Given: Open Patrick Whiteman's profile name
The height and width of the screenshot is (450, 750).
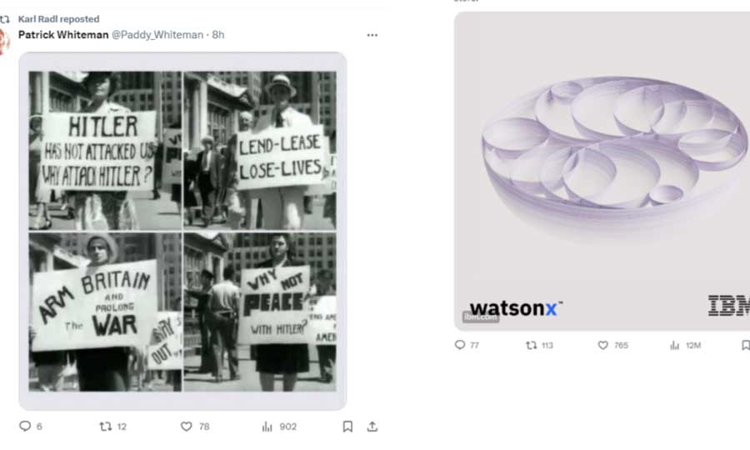Looking at the screenshot, I should (x=63, y=35).
